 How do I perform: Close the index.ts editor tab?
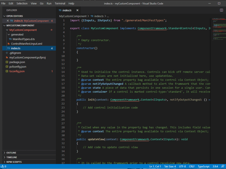click(77, 10)
